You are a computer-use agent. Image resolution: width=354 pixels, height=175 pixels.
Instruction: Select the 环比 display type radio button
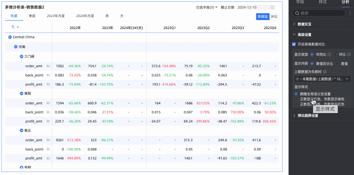[x=335, y=55]
